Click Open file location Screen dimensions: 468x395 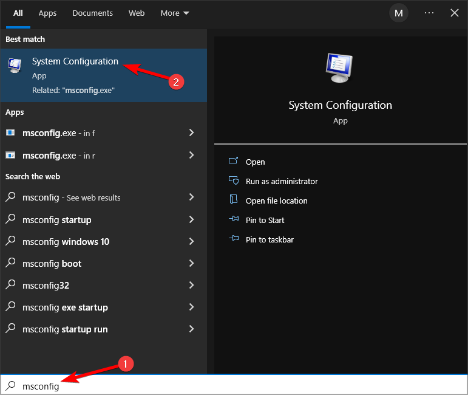(276, 201)
